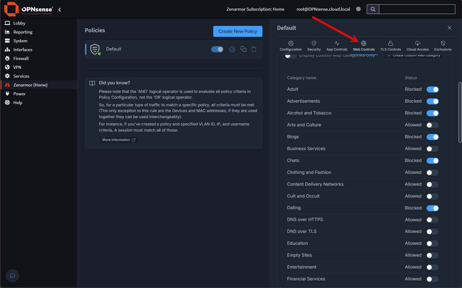Clone the Default policy using copy icon
This screenshot has width=462, height=288.
(x=243, y=49)
